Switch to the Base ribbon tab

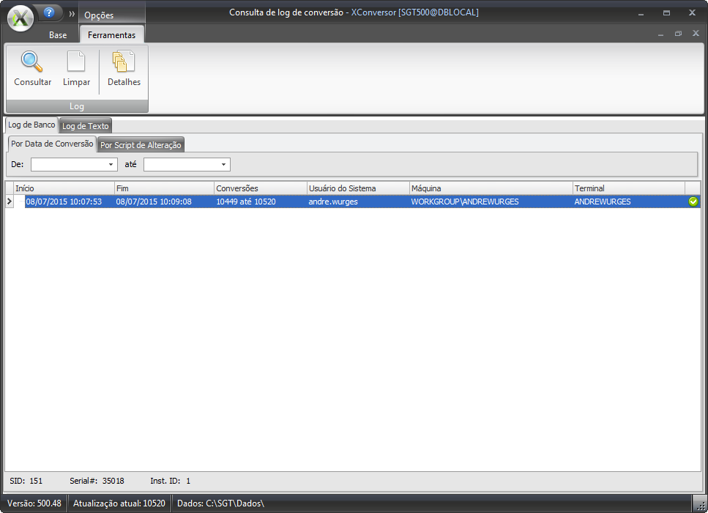58,35
